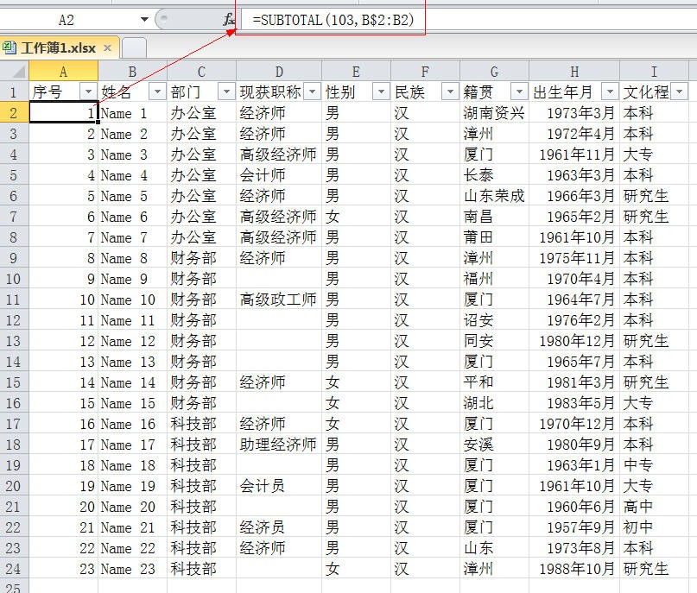
Task: Open the 序号 column filter dropdown
Action: click(x=87, y=92)
